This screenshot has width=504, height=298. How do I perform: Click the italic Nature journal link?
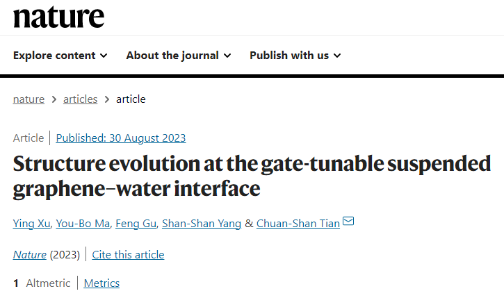[30, 255]
